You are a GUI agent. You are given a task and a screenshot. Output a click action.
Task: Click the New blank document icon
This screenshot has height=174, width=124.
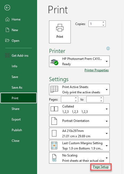click(x=7, y=30)
